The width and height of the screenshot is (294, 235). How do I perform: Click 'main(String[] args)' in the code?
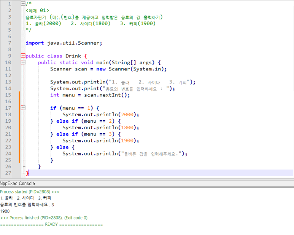[x=126, y=62]
